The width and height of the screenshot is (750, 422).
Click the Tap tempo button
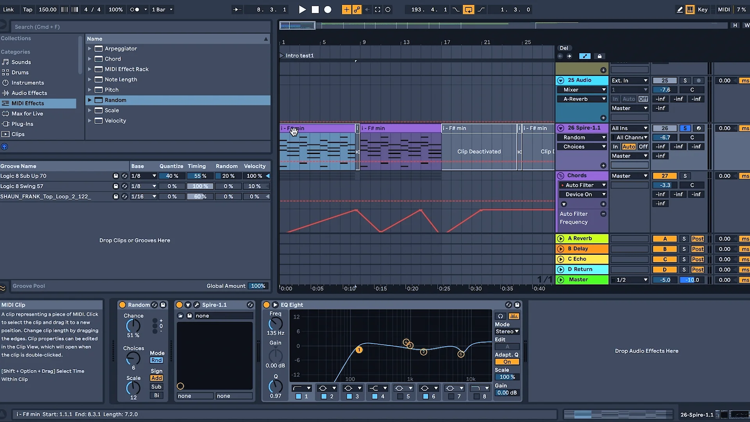click(28, 10)
